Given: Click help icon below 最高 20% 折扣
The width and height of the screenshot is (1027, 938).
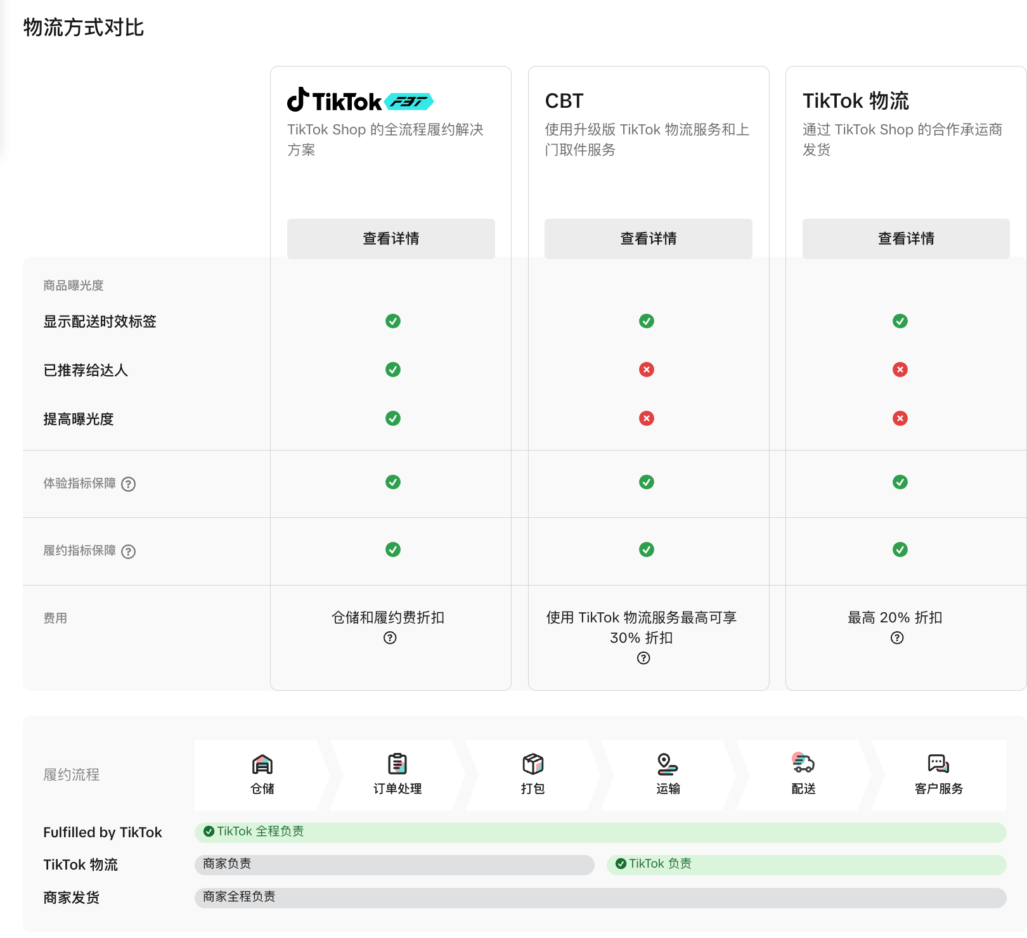Looking at the screenshot, I should pyautogui.click(x=897, y=638).
